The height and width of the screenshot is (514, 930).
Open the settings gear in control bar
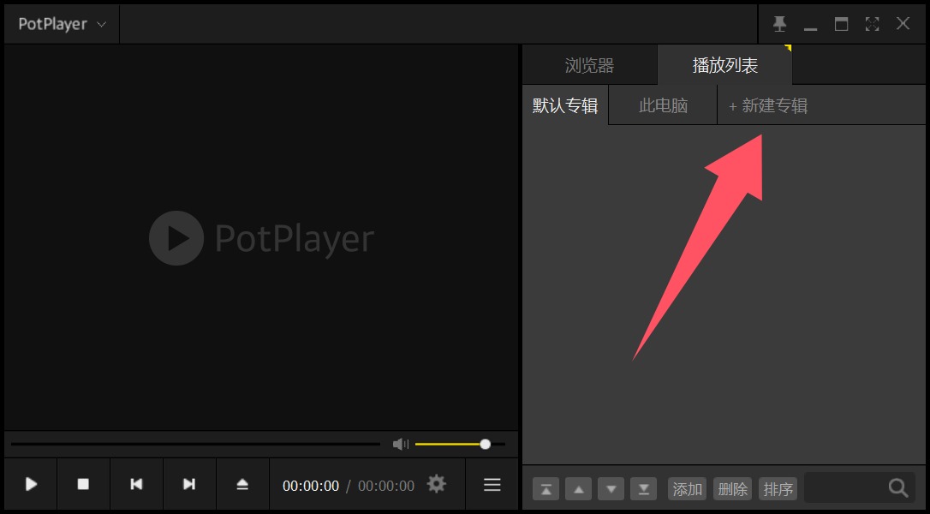pos(437,484)
